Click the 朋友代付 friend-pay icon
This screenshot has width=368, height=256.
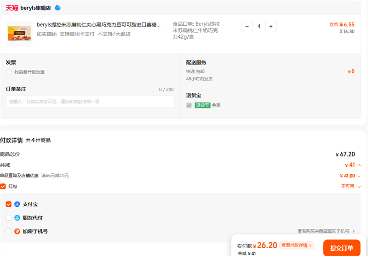click(x=17, y=218)
